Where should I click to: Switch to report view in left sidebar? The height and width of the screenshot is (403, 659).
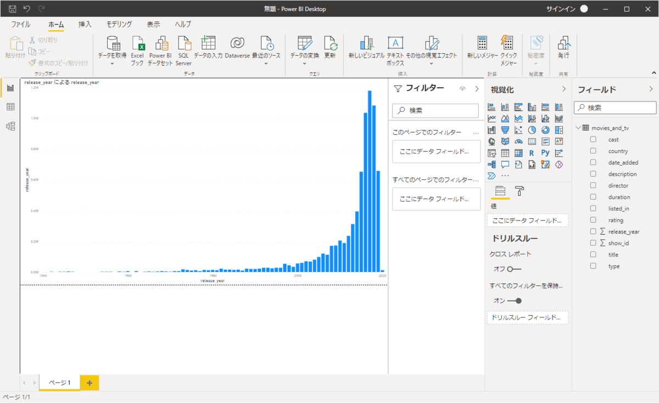tap(10, 88)
